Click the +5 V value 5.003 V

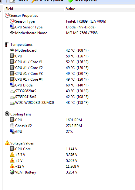pyautogui.click(x=72, y=161)
